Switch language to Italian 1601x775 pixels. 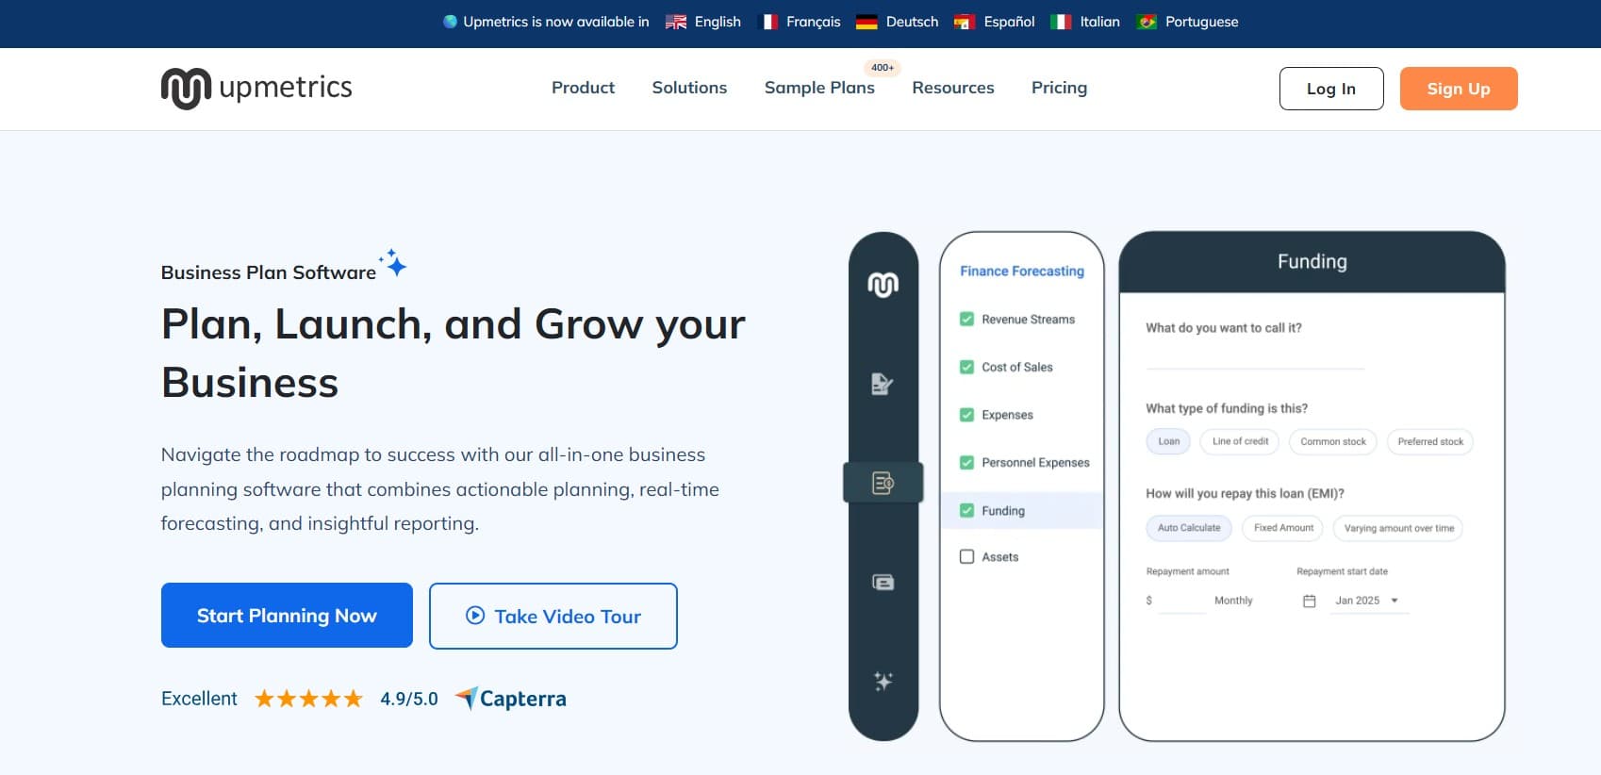(1099, 22)
